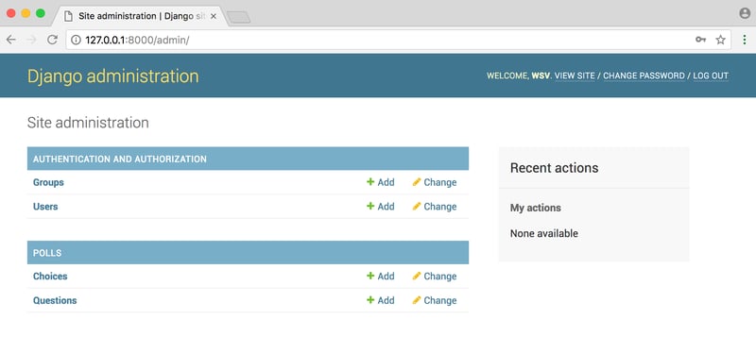Reload the page with the refresh icon
Viewport: 756px width, 353px height.
[53, 40]
